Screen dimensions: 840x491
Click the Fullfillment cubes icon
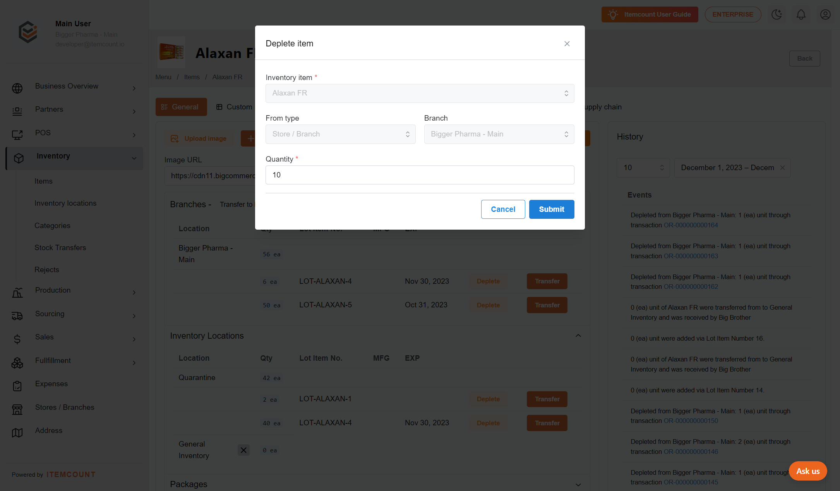click(x=17, y=363)
